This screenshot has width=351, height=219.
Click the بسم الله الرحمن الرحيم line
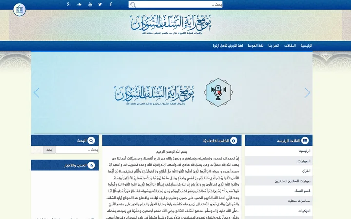click(x=172, y=152)
